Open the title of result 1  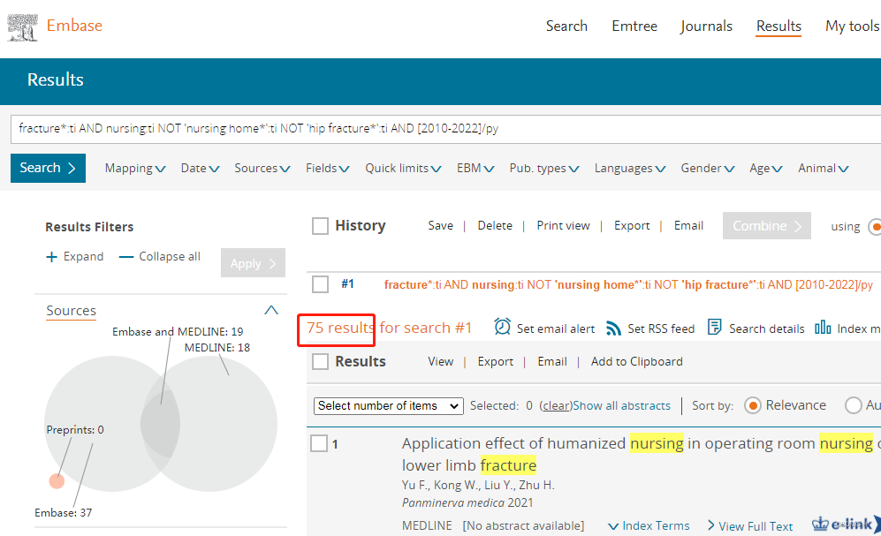click(641, 454)
